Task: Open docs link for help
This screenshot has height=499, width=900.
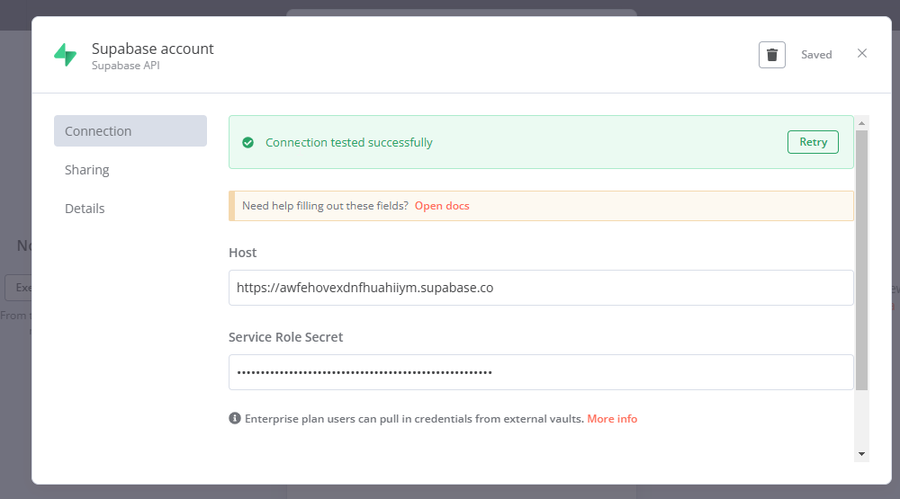Action: coord(442,206)
